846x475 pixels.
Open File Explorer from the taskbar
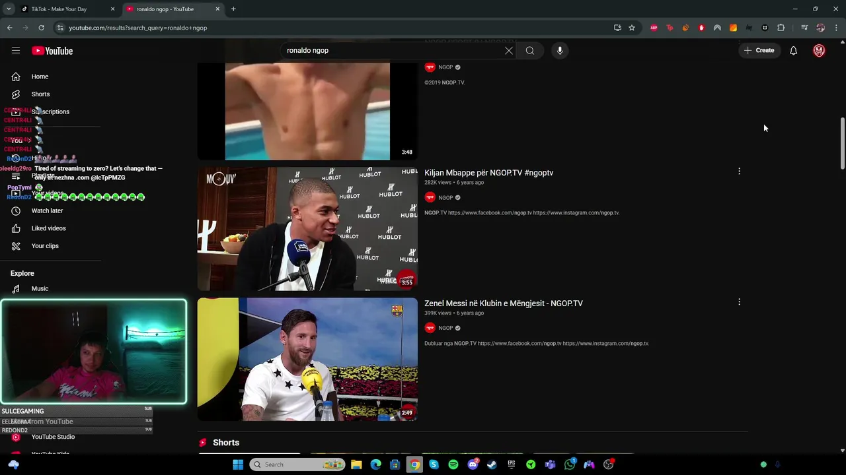coord(356,464)
